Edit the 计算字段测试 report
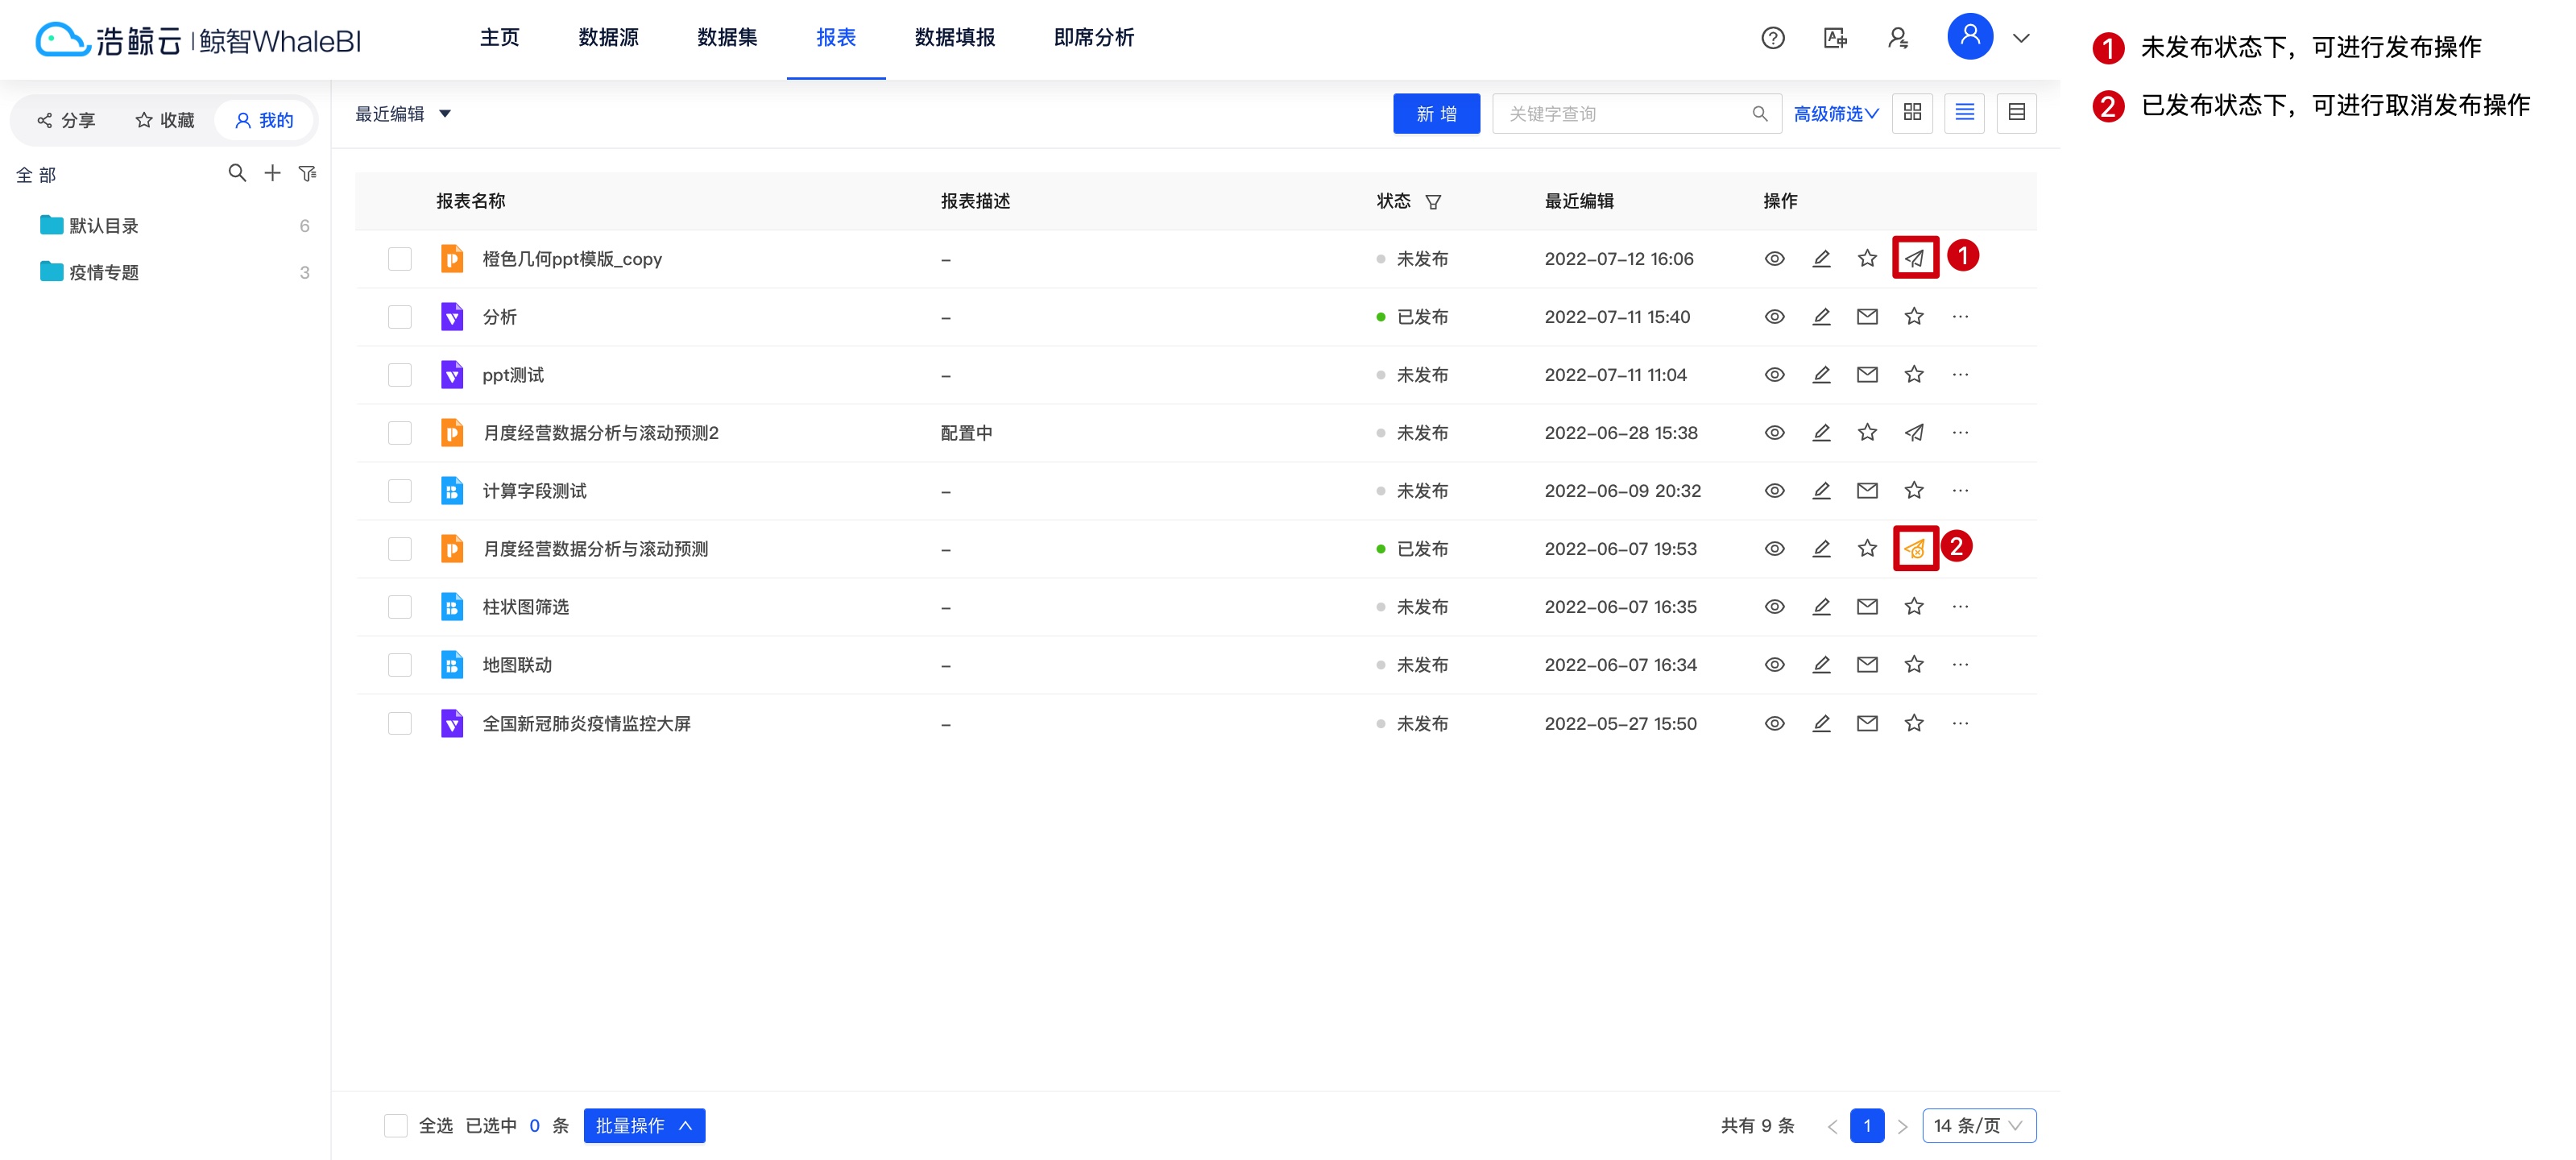The height and width of the screenshot is (1160, 2576). click(1821, 491)
